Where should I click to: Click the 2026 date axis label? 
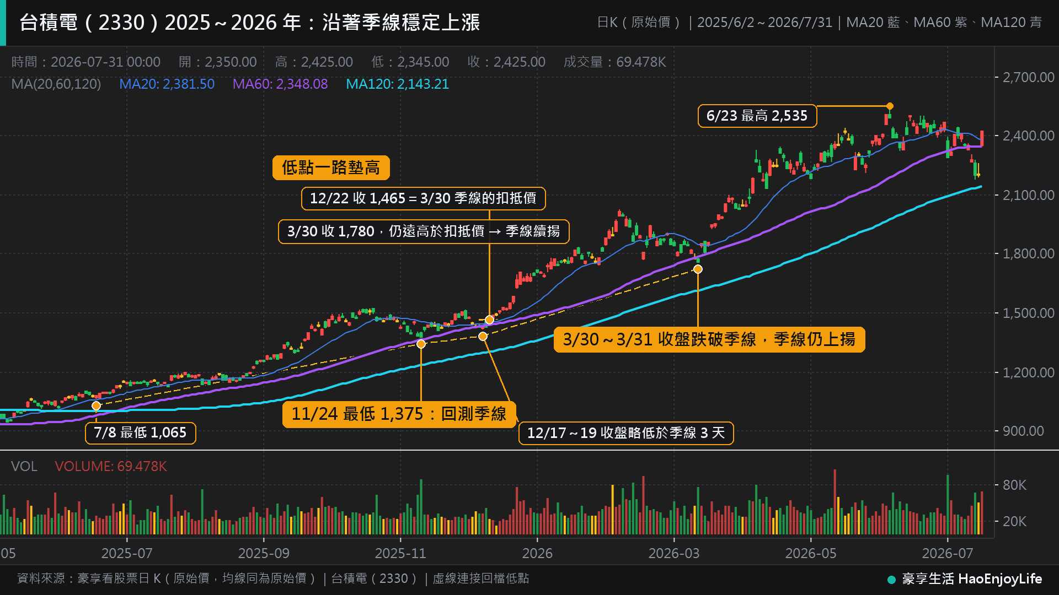537,553
